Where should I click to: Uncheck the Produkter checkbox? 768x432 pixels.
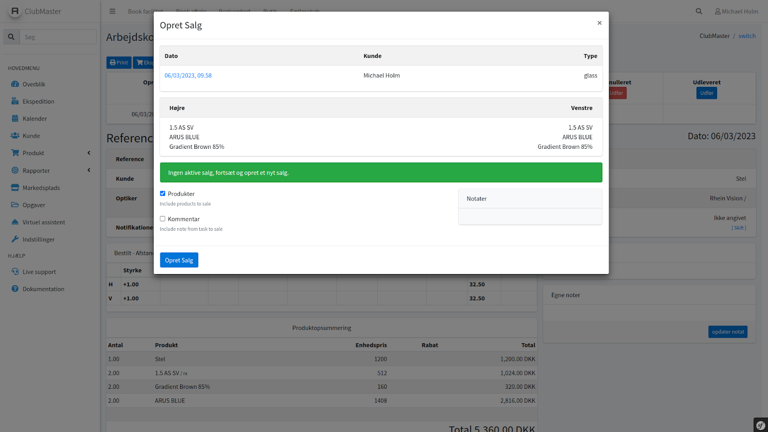tap(163, 193)
